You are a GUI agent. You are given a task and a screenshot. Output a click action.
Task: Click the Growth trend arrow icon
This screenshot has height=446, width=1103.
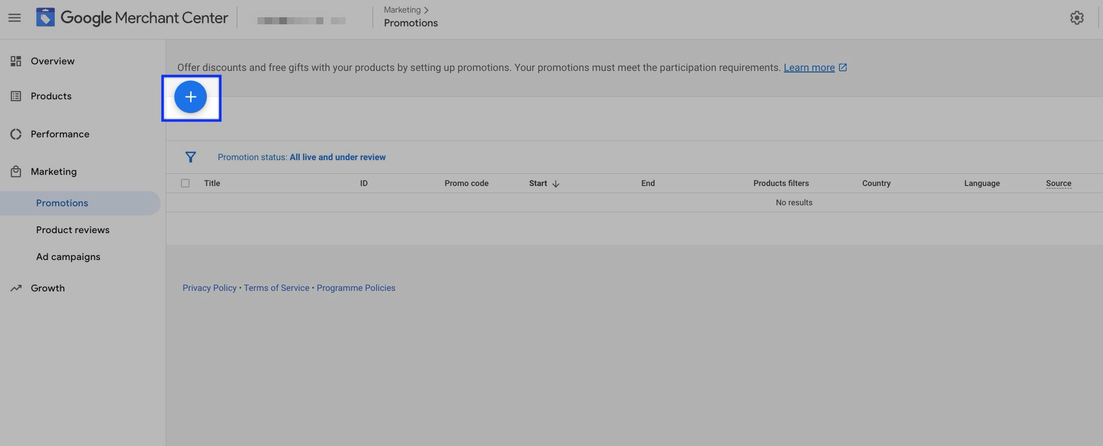click(16, 288)
